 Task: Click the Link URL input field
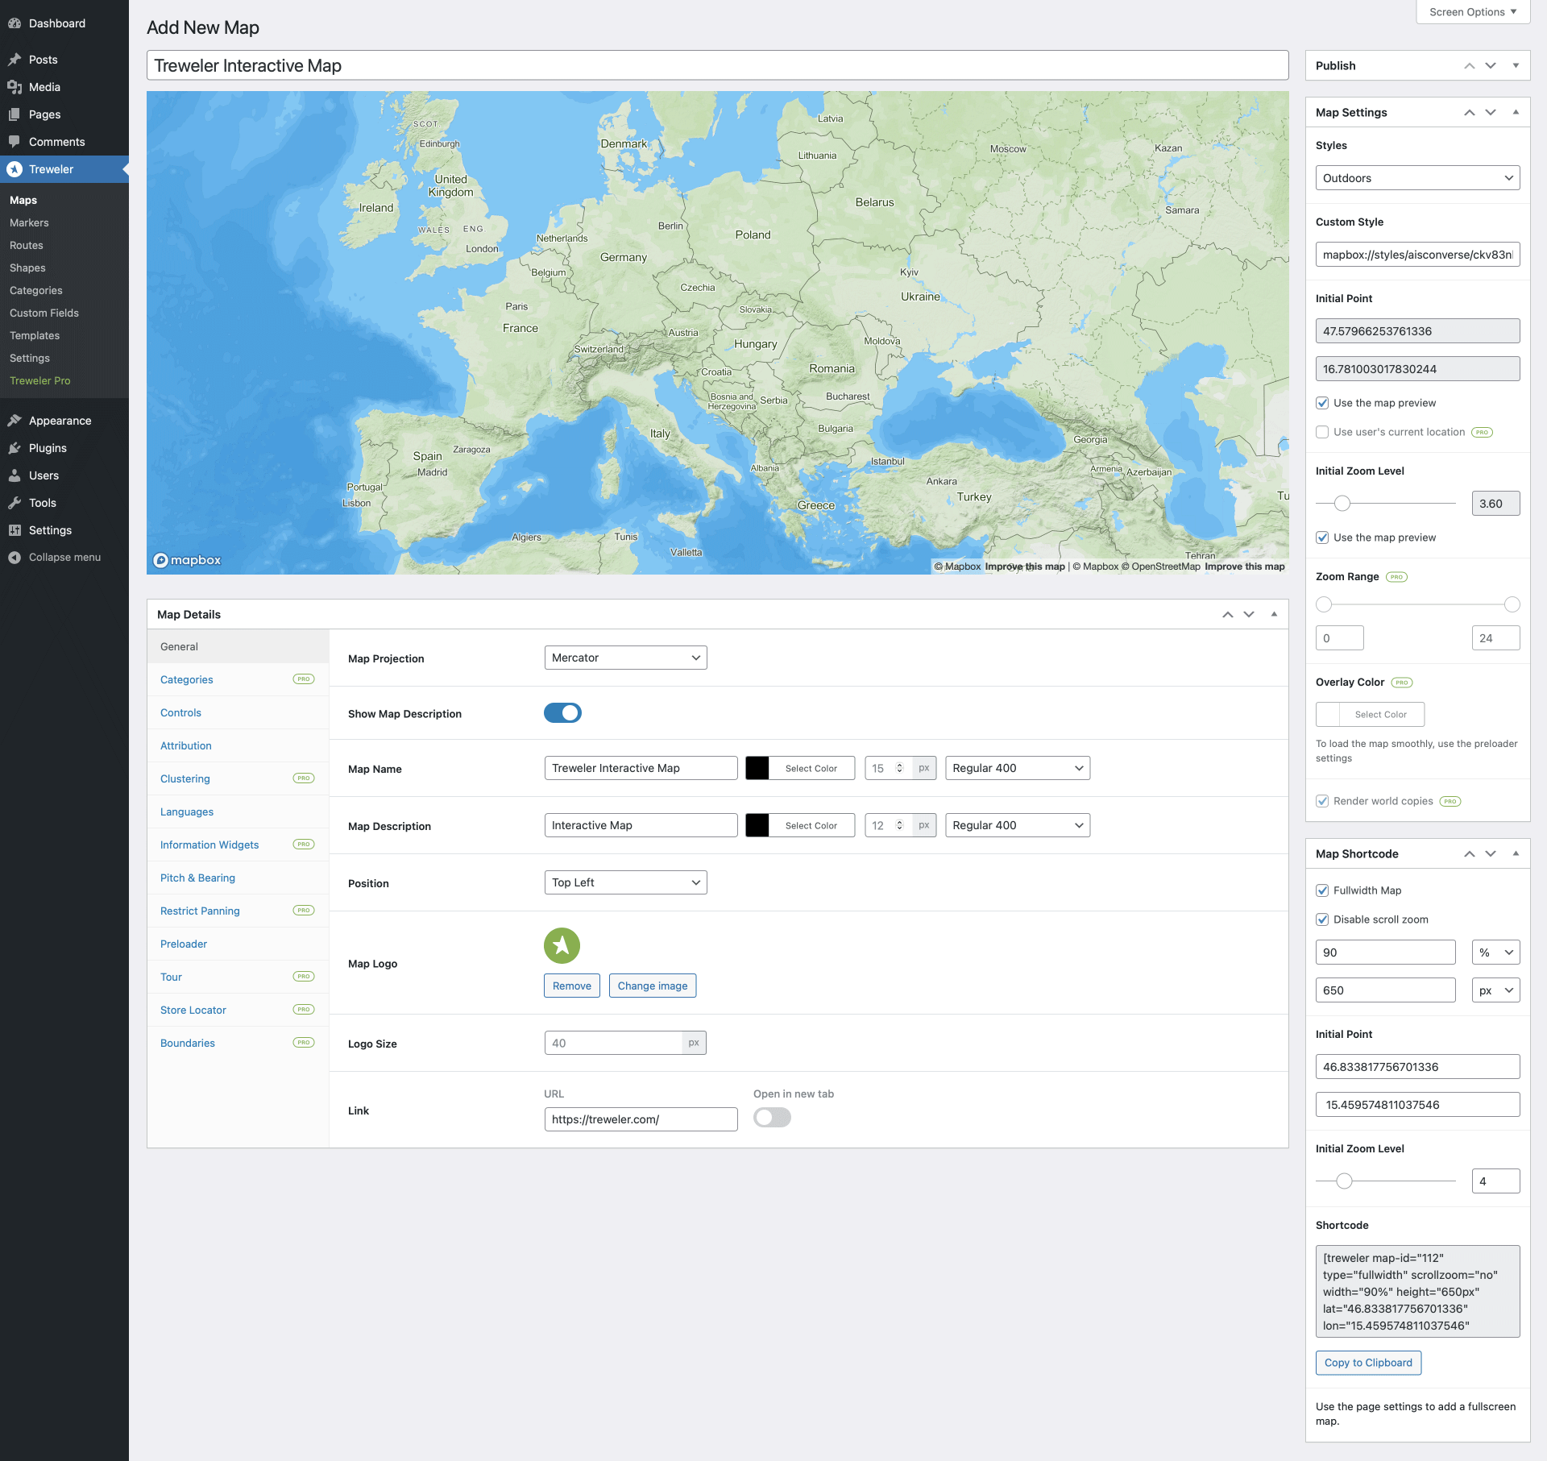[x=641, y=1119]
